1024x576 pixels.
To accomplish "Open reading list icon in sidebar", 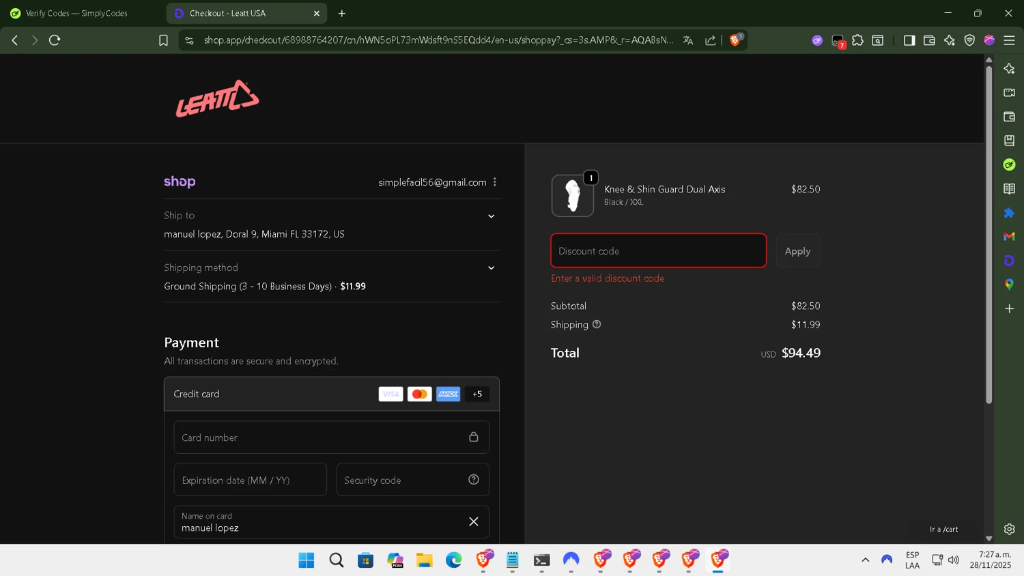I will 1009,188.
